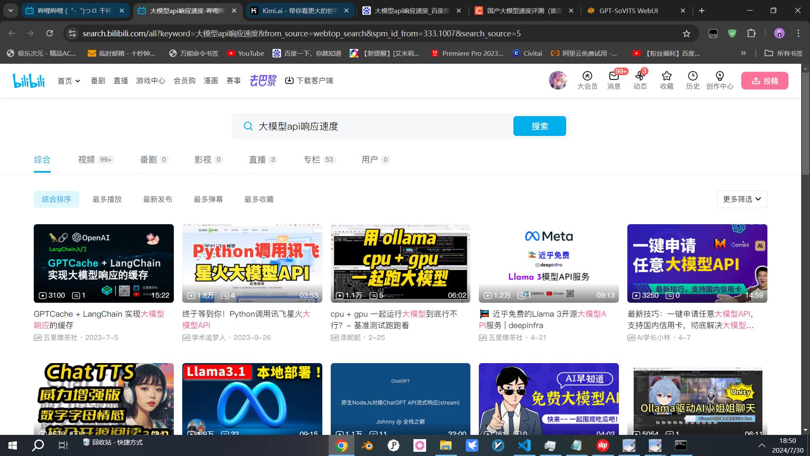The image size is (810, 456).
Task: Expand the 首页 dropdown in the bilibili header
Action: point(69,81)
